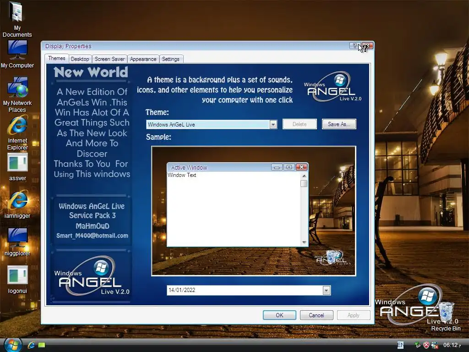Click the EN language indicator in the taskbar
Screen dimensions: 469x352
(400, 345)
